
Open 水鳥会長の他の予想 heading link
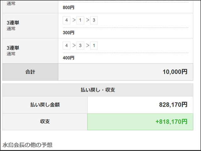pyautogui.click(x=27, y=145)
